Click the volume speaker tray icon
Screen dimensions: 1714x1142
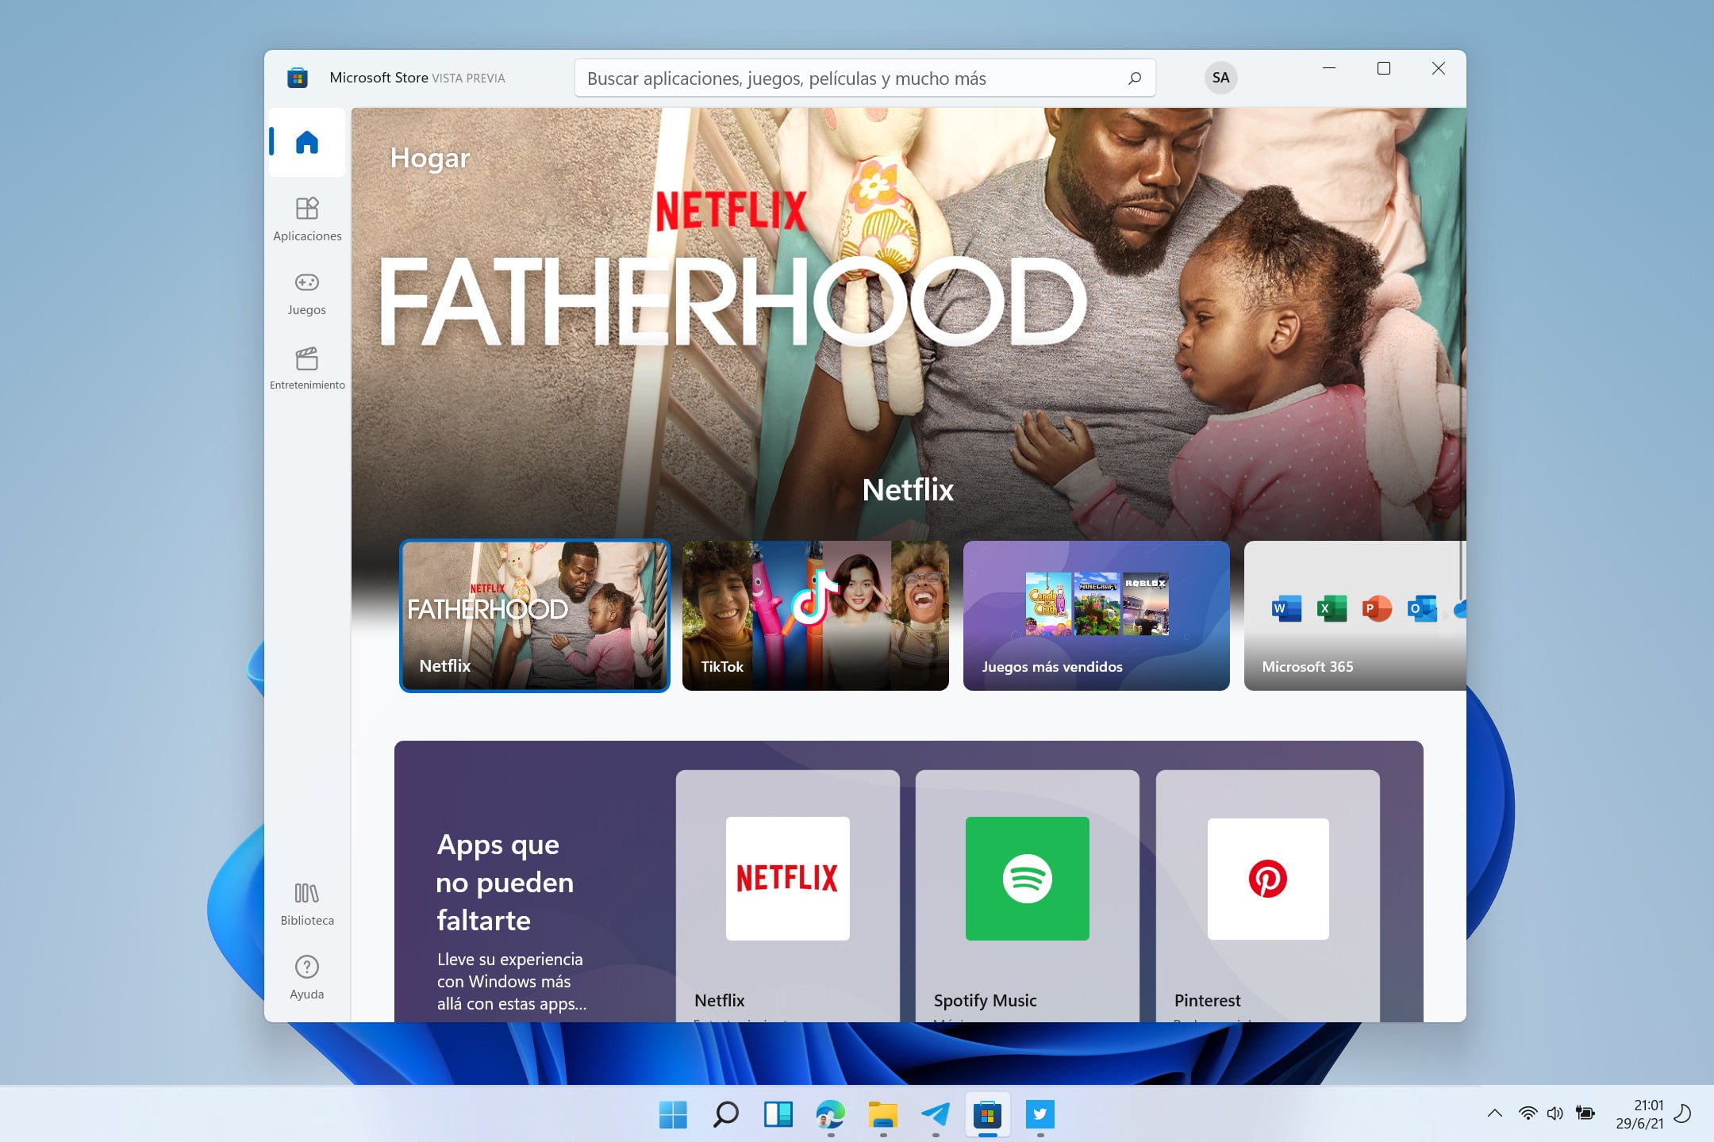click(1555, 1113)
